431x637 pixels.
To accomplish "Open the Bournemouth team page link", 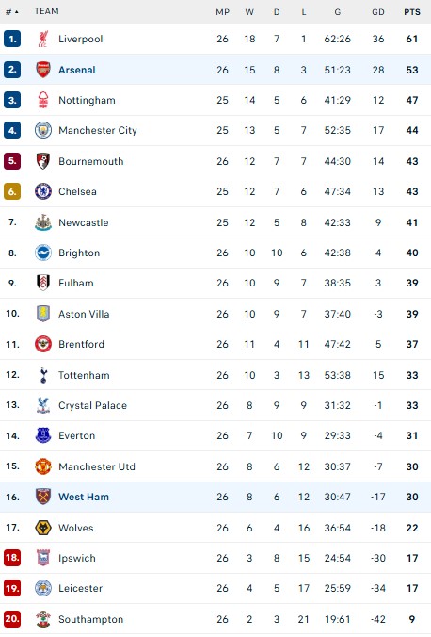I will (91, 161).
